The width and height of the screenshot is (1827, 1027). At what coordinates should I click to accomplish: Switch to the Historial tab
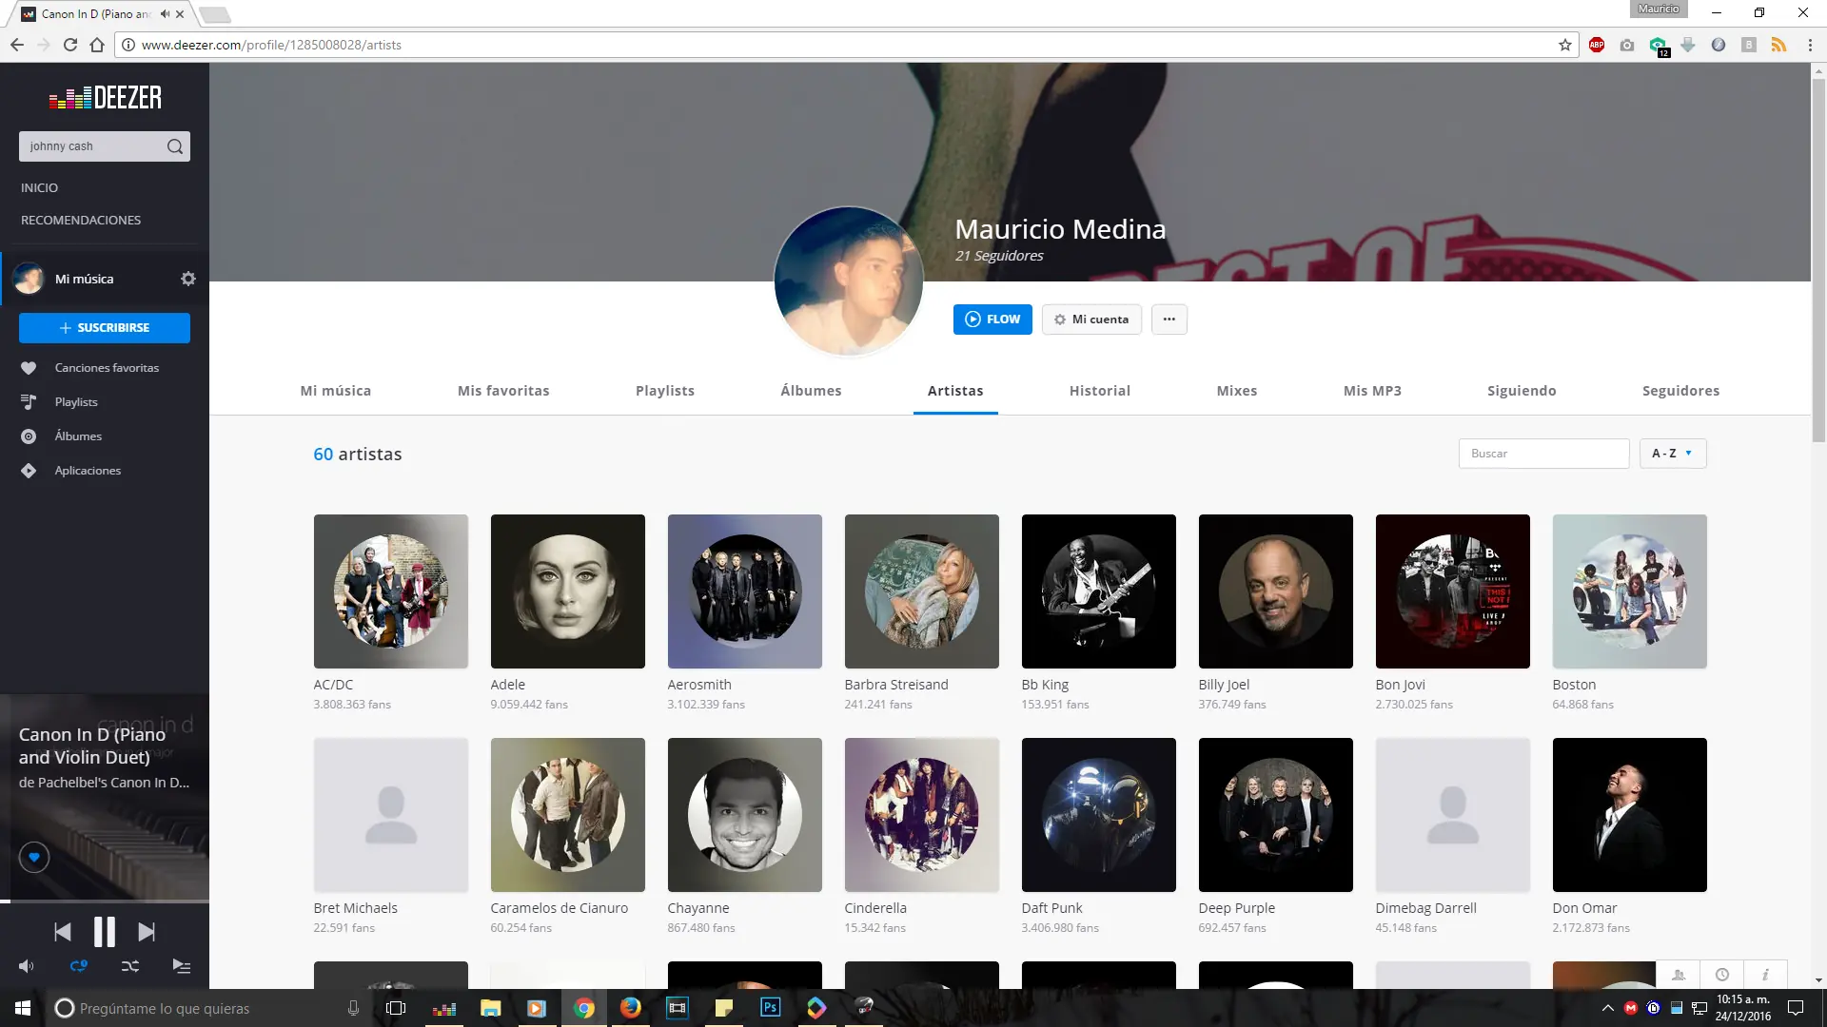pyautogui.click(x=1100, y=391)
